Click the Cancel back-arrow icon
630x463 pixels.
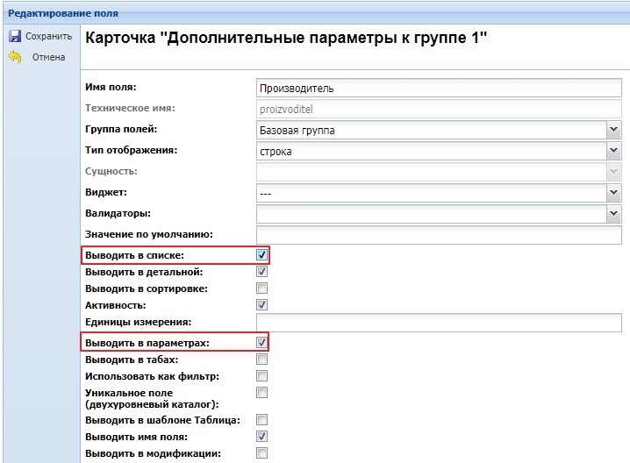[14, 57]
